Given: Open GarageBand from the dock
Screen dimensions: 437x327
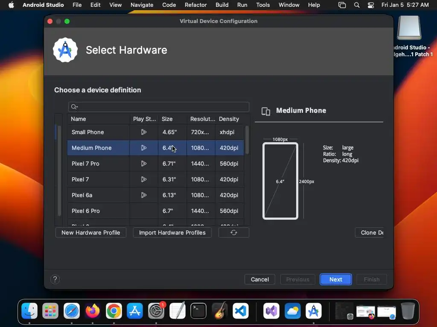Looking at the screenshot, I should (x=220, y=310).
